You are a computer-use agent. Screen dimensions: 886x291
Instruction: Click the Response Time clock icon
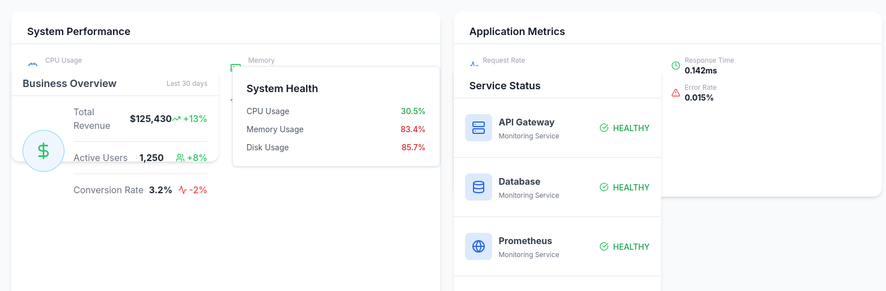(x=676, y=66)
